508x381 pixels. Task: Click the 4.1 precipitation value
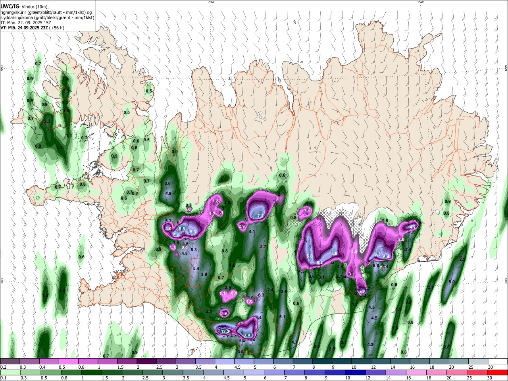(x=252, y=231)
